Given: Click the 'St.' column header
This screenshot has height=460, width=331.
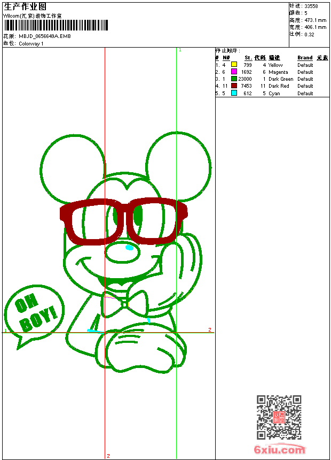Looking at the screenshot, I should click(248, 58).
